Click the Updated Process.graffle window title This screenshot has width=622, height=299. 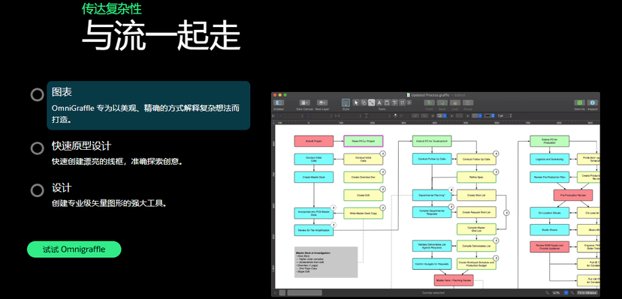pos(430,95)
